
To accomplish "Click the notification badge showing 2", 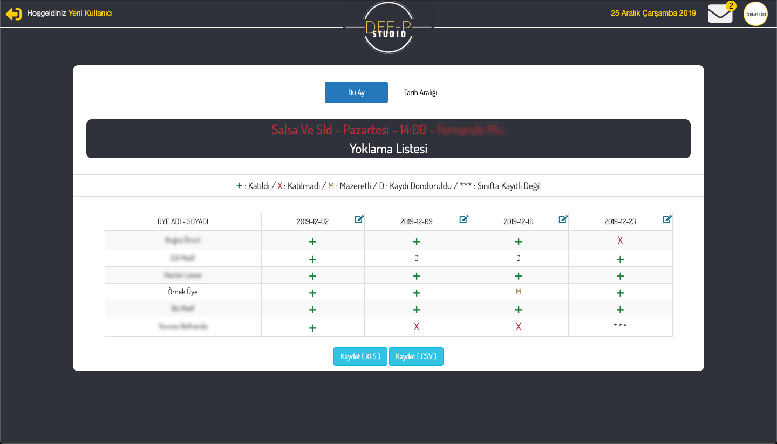I will pyautogui.click(x=731, y=6).
